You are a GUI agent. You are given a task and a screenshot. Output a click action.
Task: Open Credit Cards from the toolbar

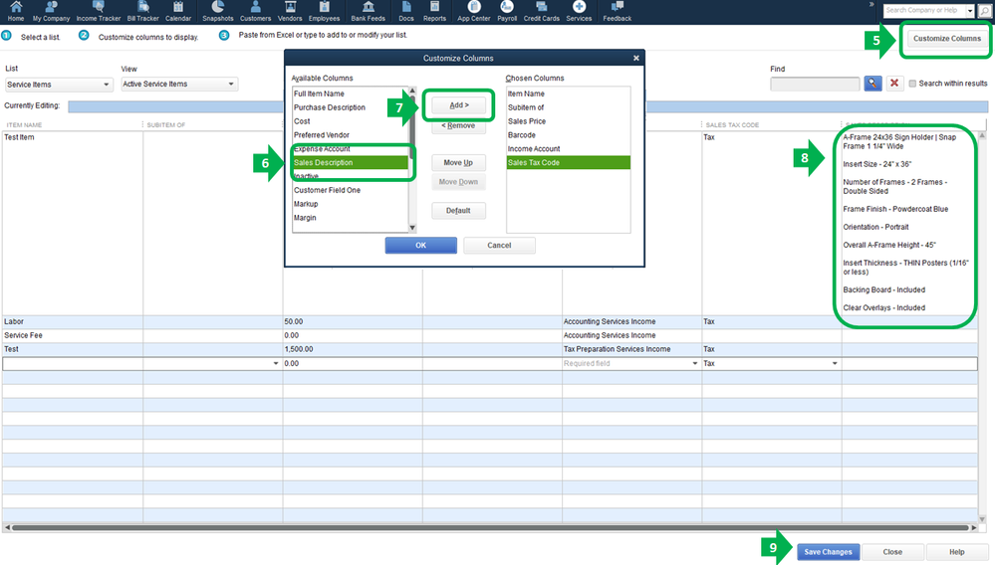pyautogui.click(x=541, y=11)
